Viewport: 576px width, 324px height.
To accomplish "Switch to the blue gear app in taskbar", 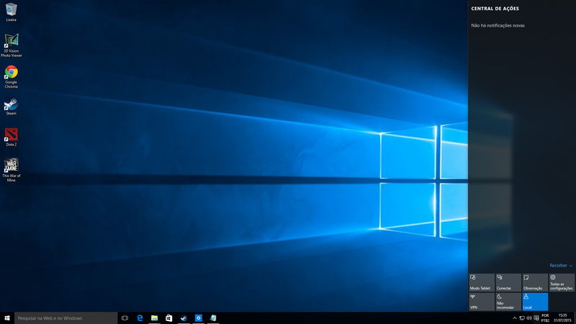I will coord(199,318).
